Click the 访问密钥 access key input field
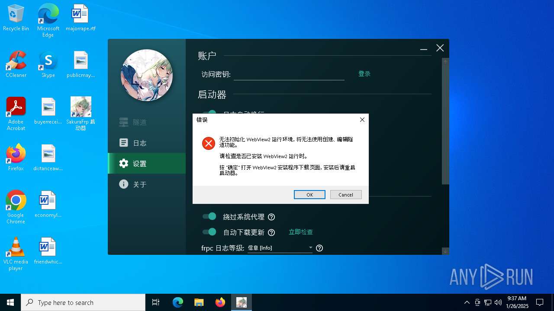Viewport: 554px width, 311px height. click(289, 74)
